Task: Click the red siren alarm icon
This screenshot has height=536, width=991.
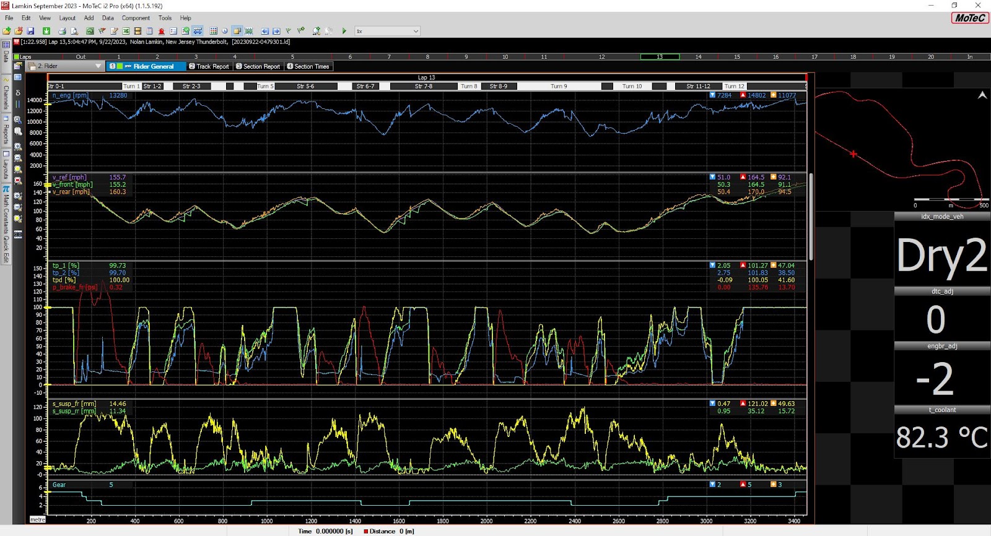Action: pos(162,31)
